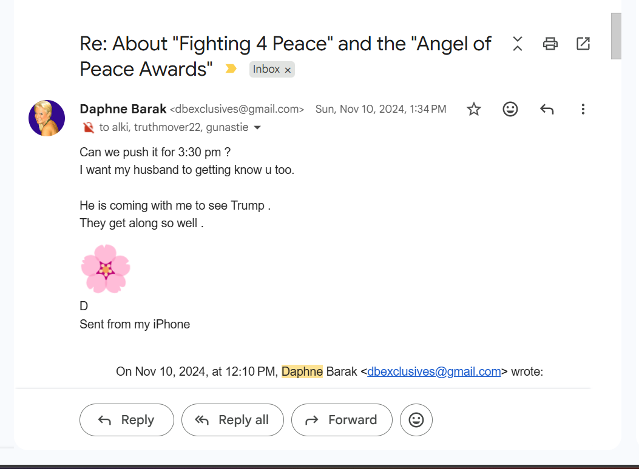This screenshot has width=639, height=469.
Task: Print this email conversation
Action: click(550, 44)
